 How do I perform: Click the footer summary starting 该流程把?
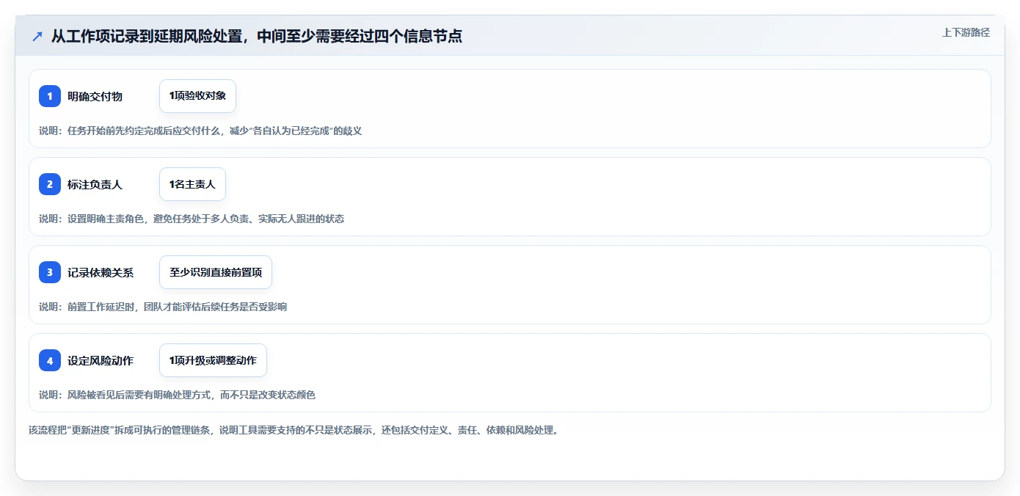tap(294, 430)
